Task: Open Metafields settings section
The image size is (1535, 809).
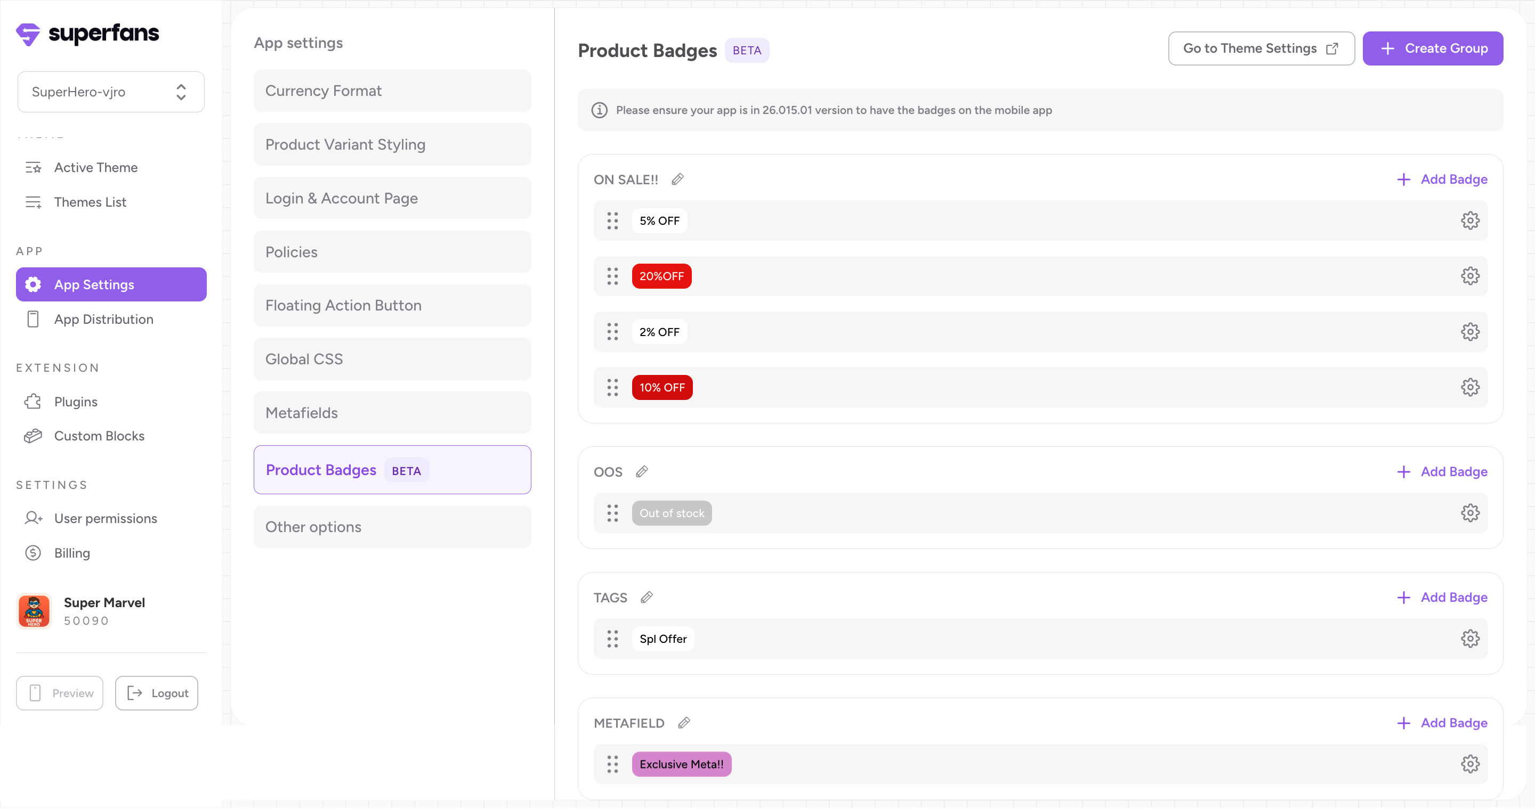Action: point(392,413)
